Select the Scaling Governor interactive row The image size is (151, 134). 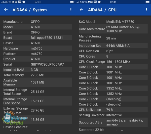(x=113, y=115)
